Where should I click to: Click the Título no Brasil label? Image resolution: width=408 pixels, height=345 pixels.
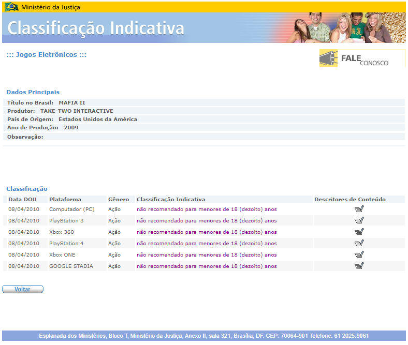pyautogui.click(x=30, y=103)
